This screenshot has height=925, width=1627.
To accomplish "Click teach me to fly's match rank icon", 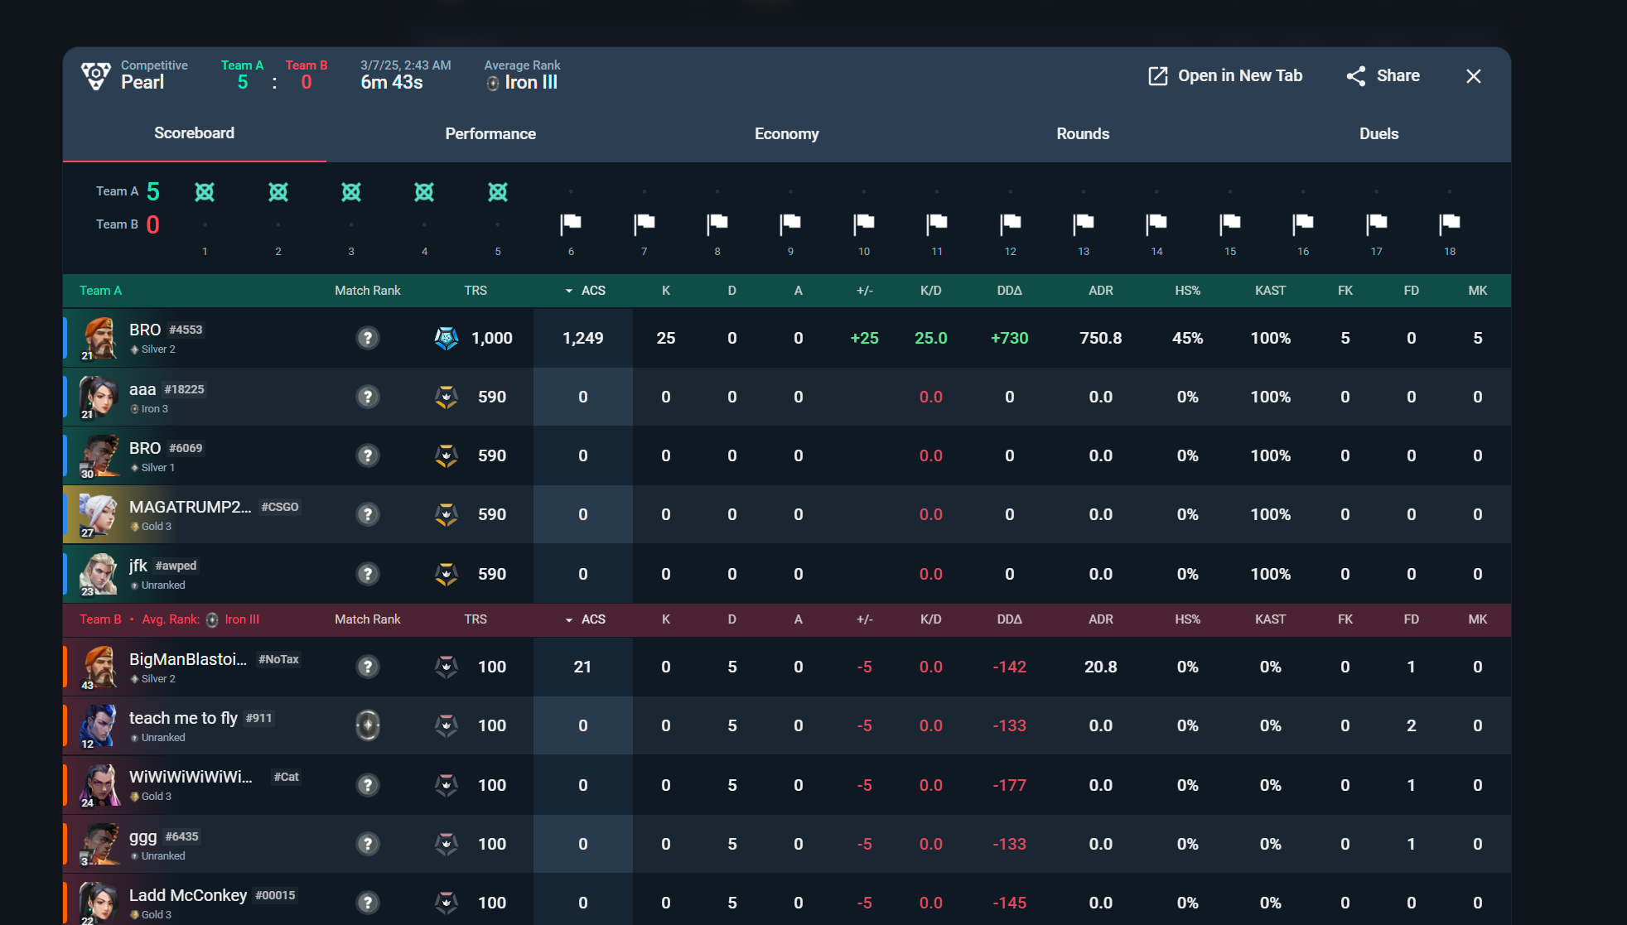I will point(368,725).
